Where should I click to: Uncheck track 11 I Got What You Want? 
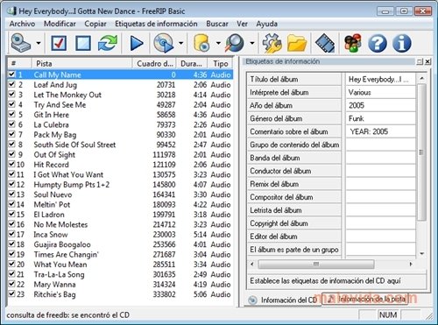(11, 174)
